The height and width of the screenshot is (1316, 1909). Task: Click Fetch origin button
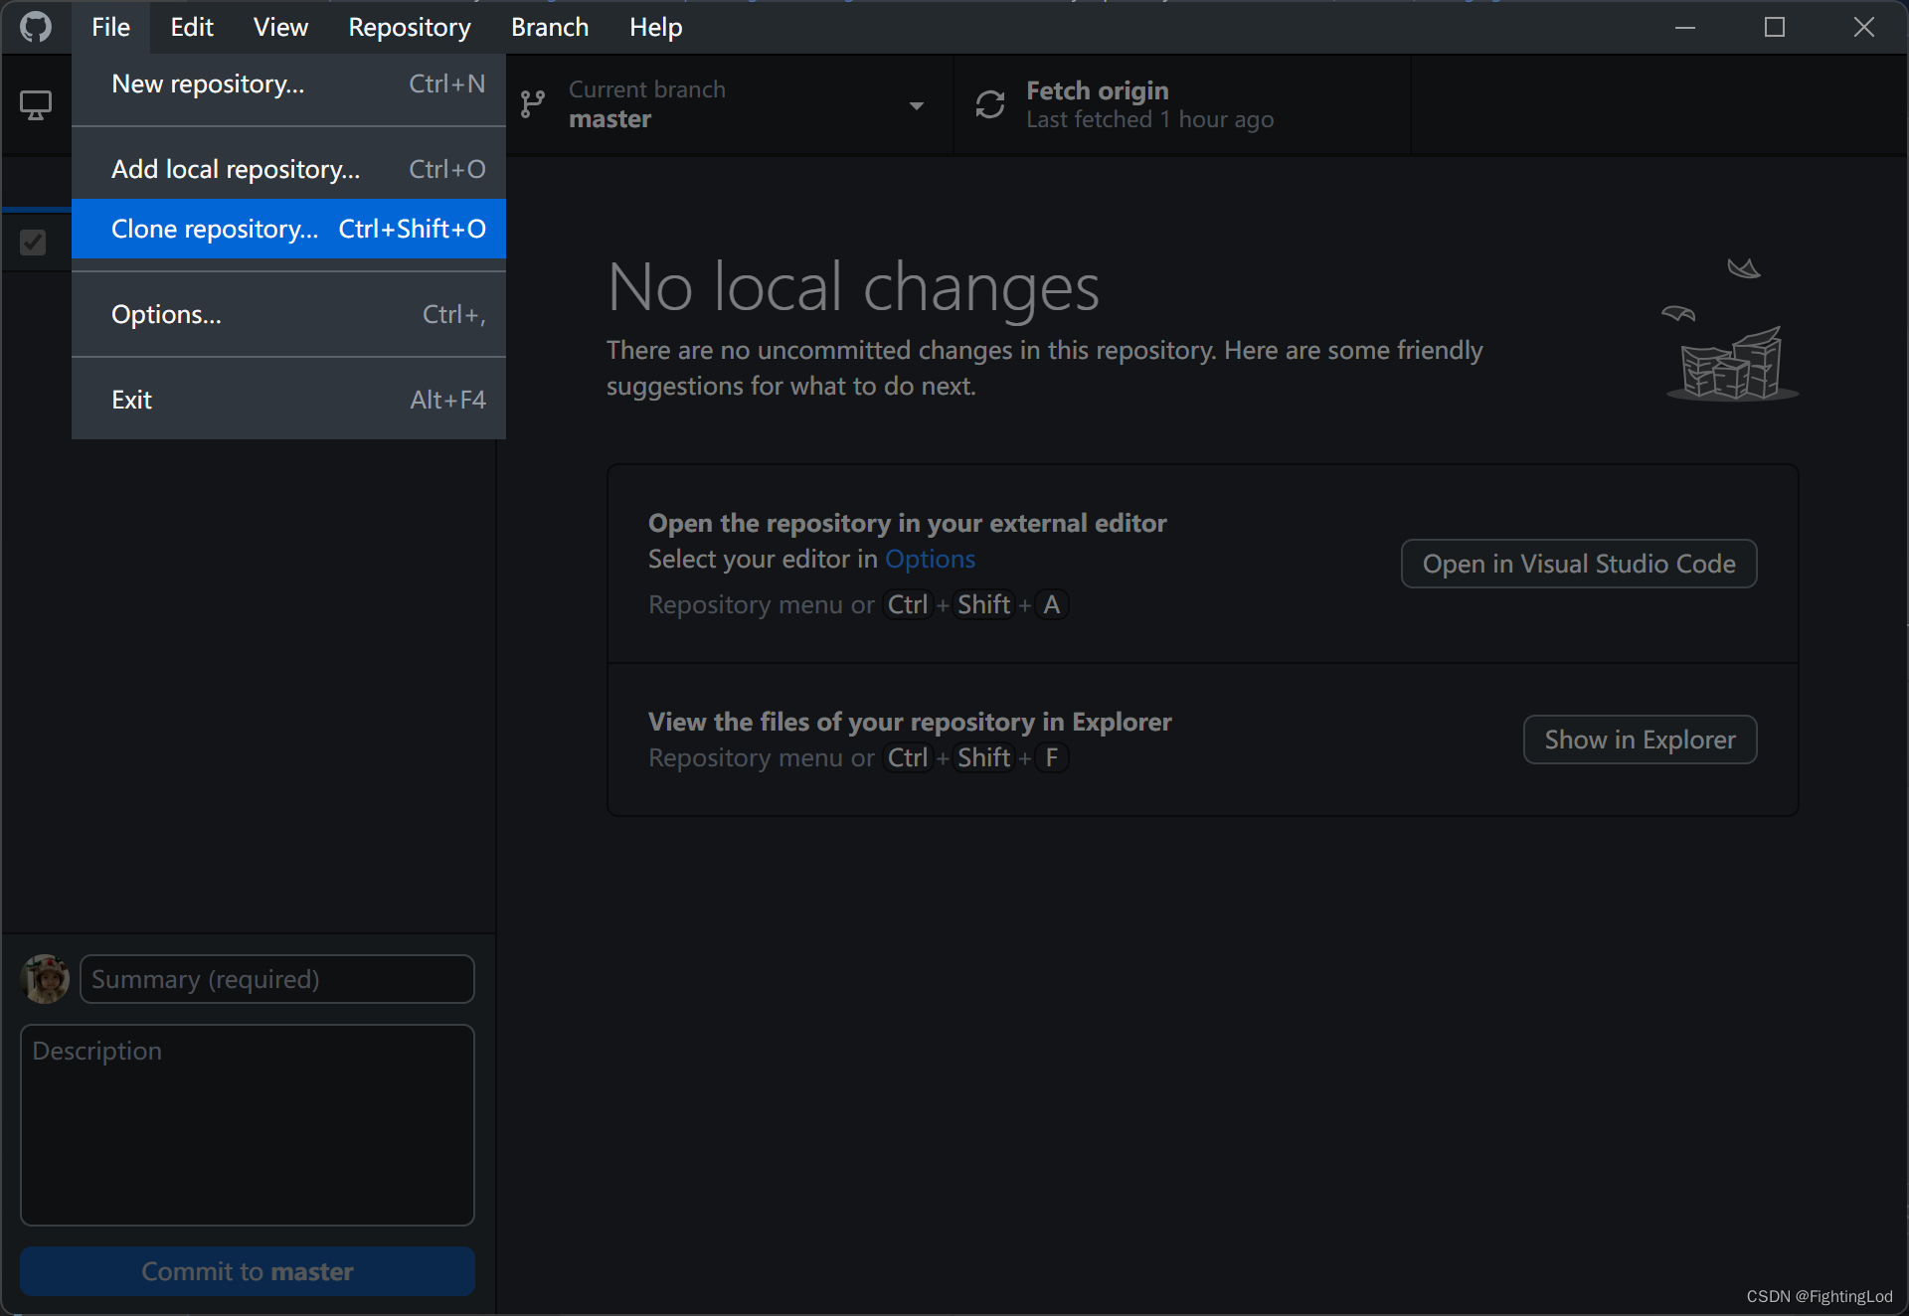point(1181,104)
